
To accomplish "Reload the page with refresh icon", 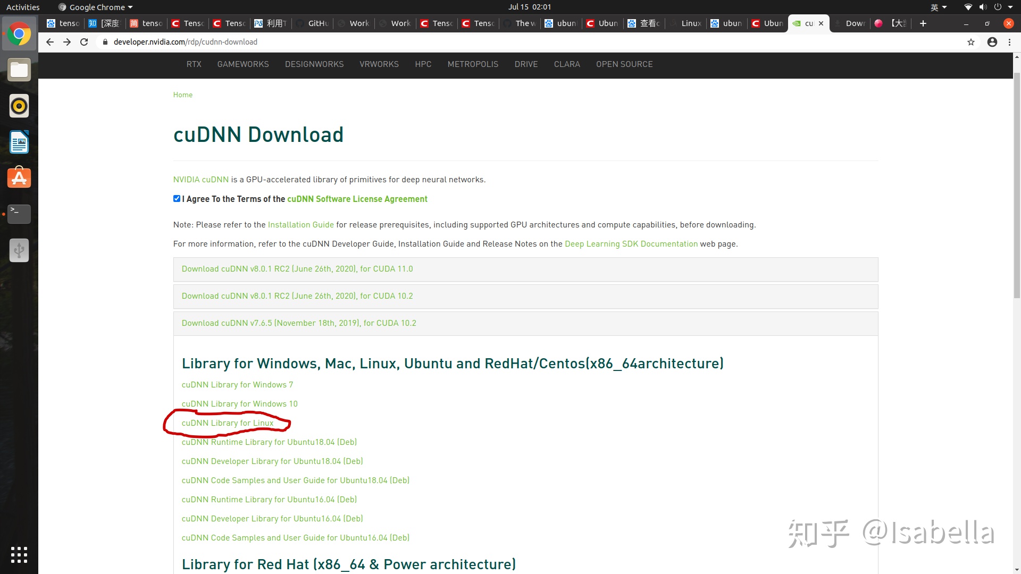I will point(84,42).
